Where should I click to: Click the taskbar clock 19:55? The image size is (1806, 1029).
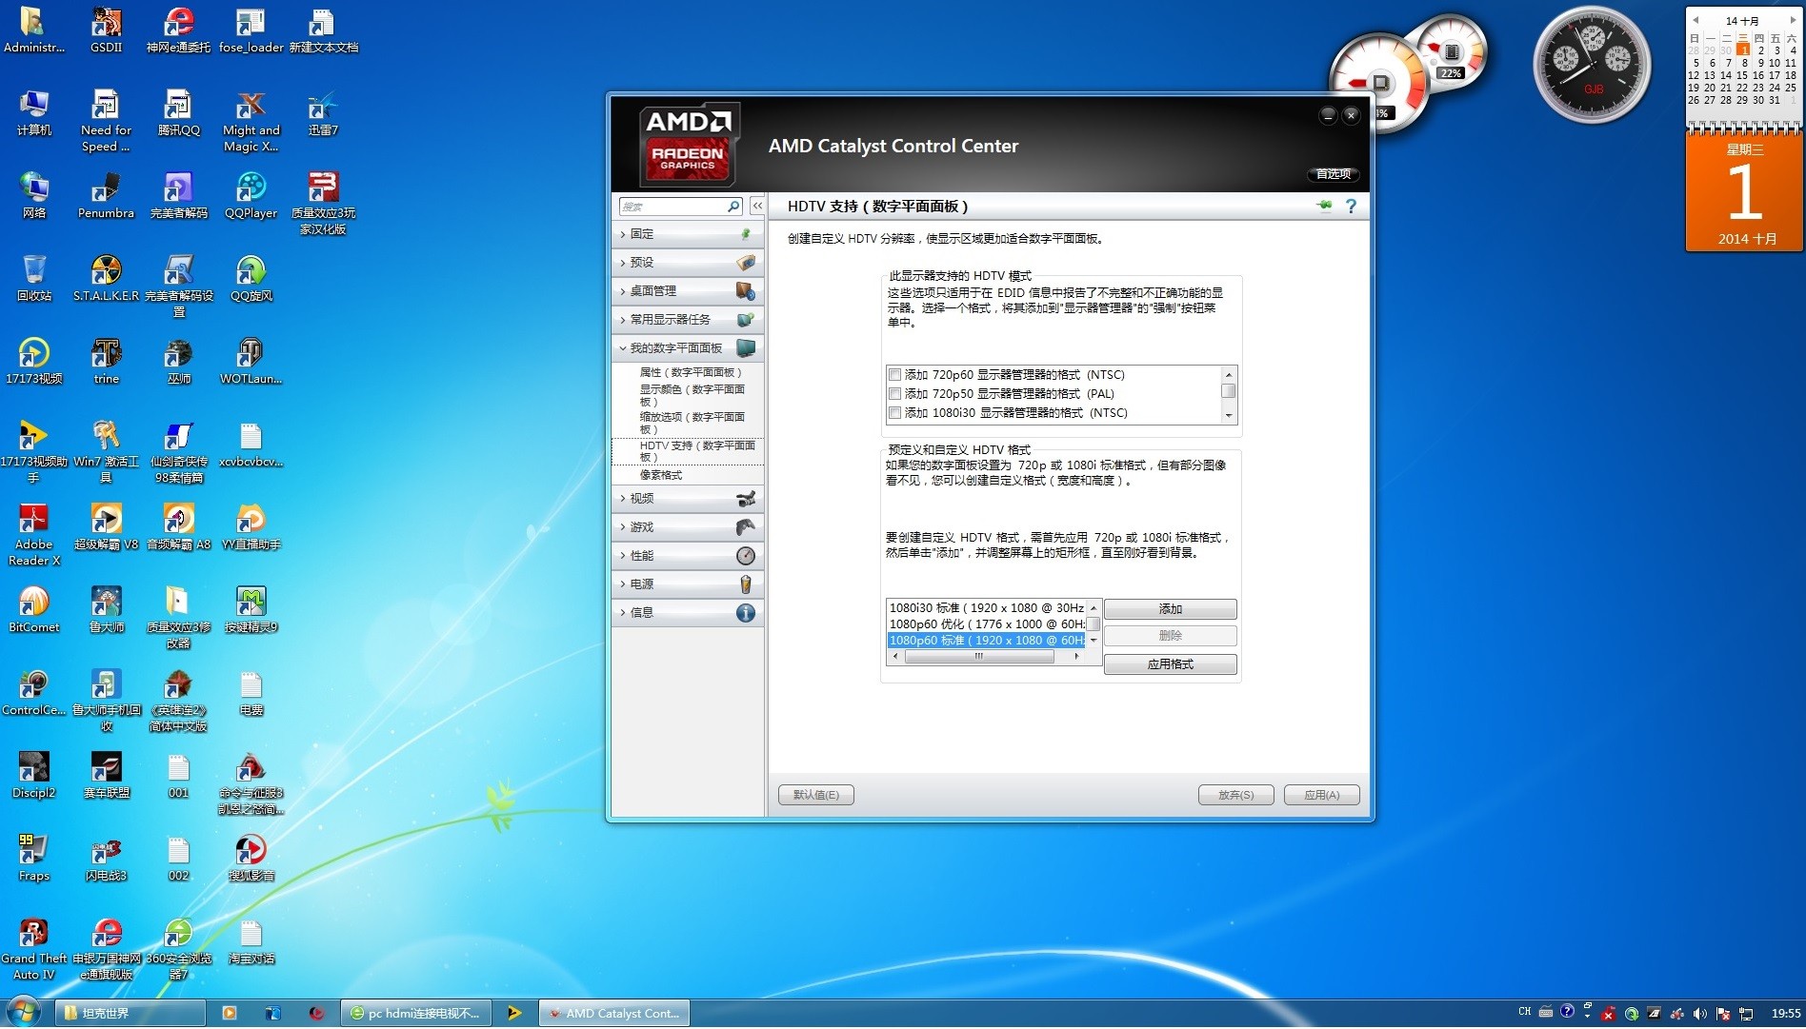click(x=1784, y=1014)
